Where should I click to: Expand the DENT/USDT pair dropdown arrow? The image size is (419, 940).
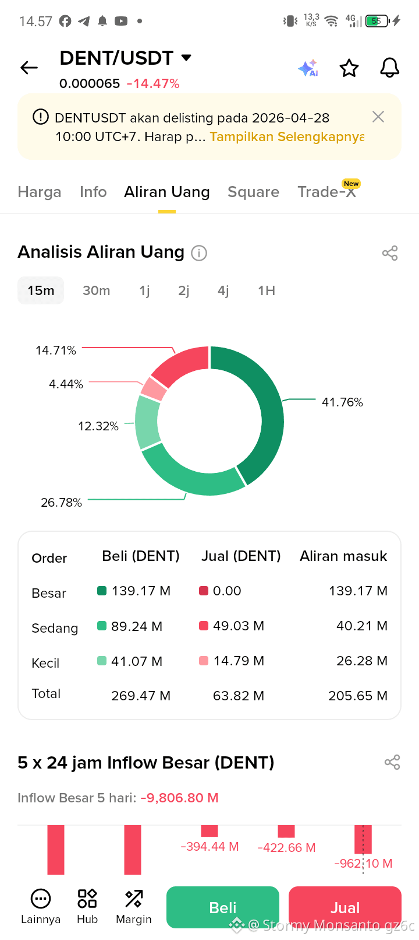coord(186,57)
